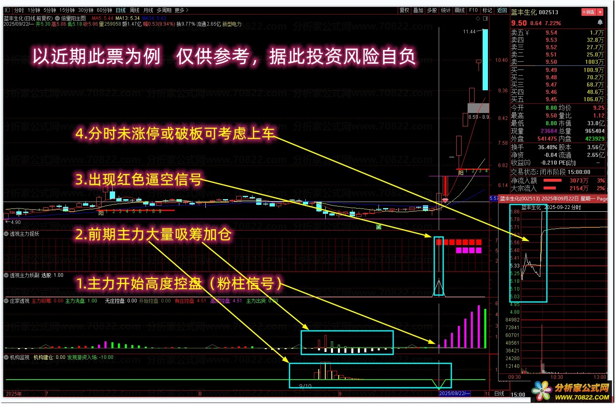Click the yen icon beside 卖五

527,33
